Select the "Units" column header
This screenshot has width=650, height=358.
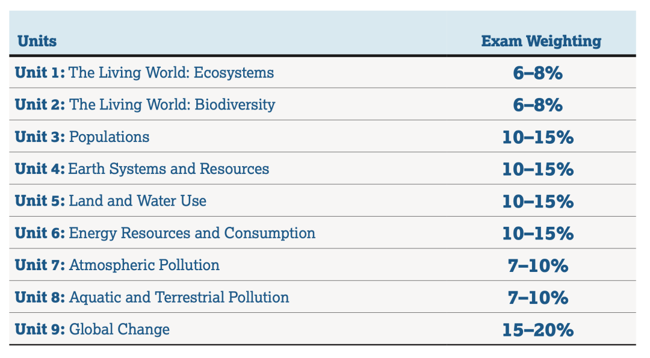click(x=37, y=41)
